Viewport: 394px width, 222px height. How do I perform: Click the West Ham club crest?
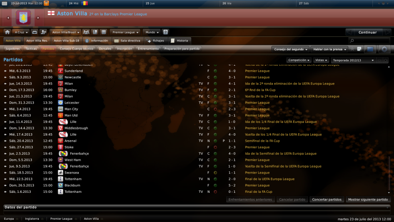(60, 160)
